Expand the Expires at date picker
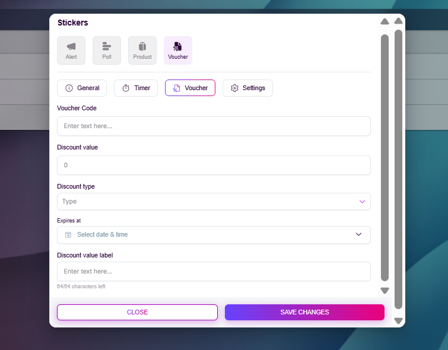The height and width of the screenshot is (350, 448). pos(214,235)
